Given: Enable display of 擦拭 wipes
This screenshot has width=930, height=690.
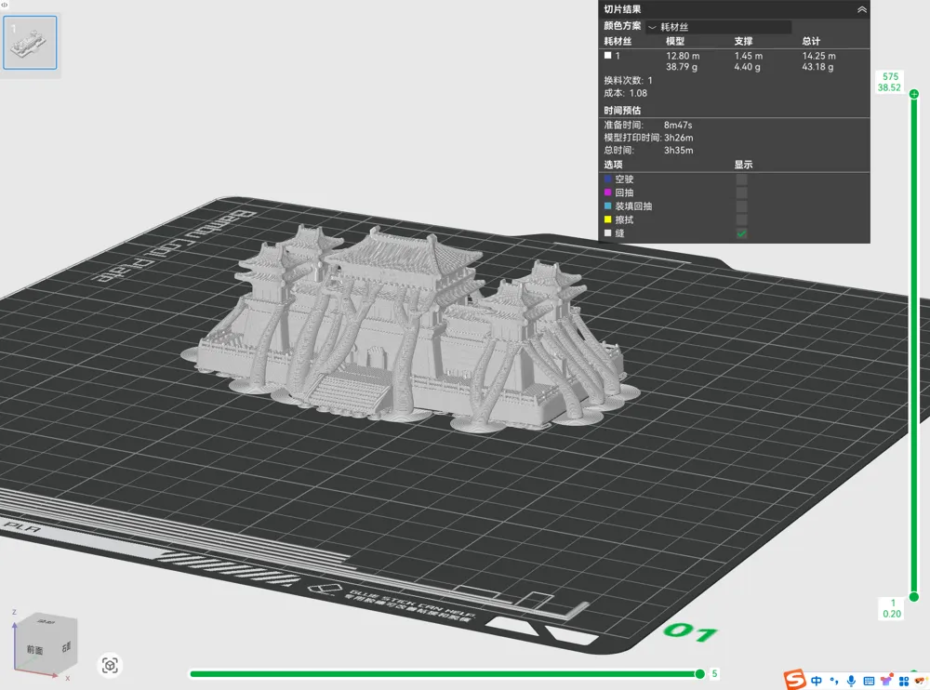Looking at the screenshot, I should (x=741, y=220).
